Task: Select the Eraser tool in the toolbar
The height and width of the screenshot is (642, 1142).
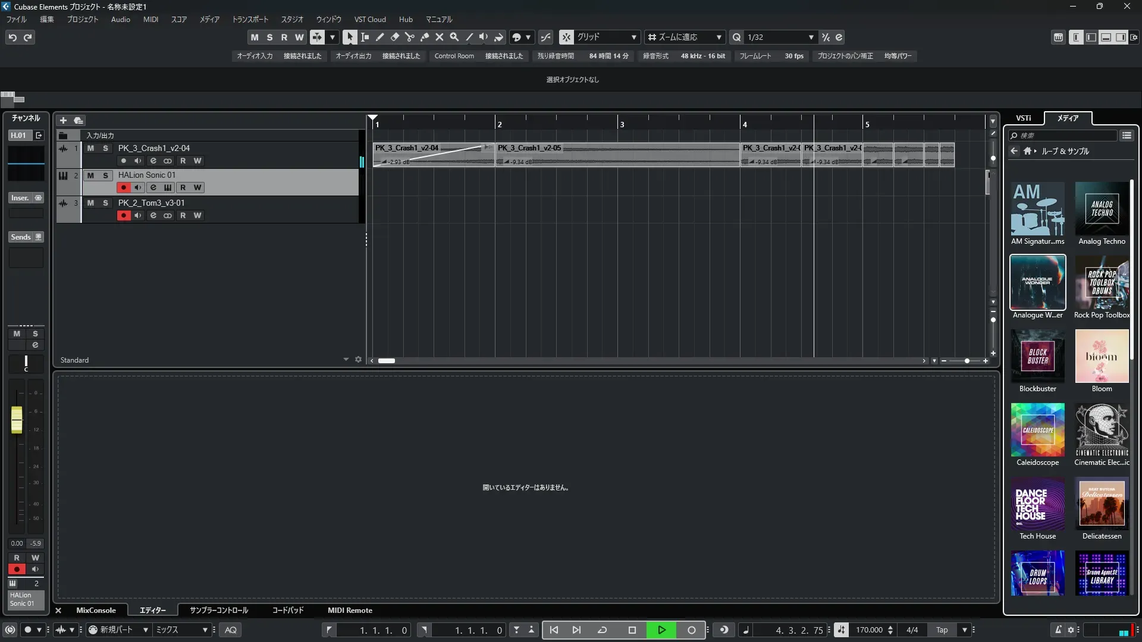Action: (394, 37)
